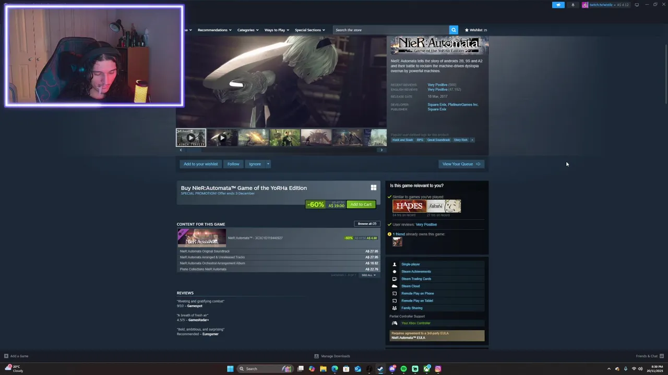Click the Story Rich tag
This screenshot has height=375, width=668.
(461, 140)
